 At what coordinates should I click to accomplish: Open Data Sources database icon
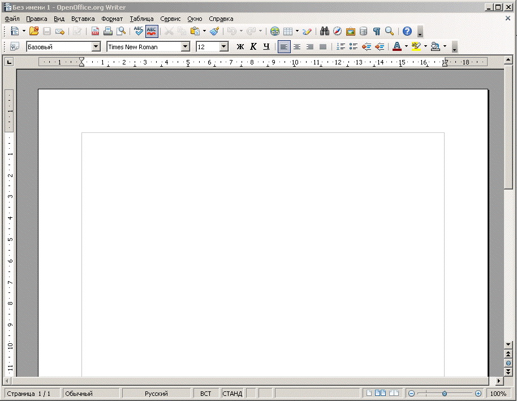363,31
